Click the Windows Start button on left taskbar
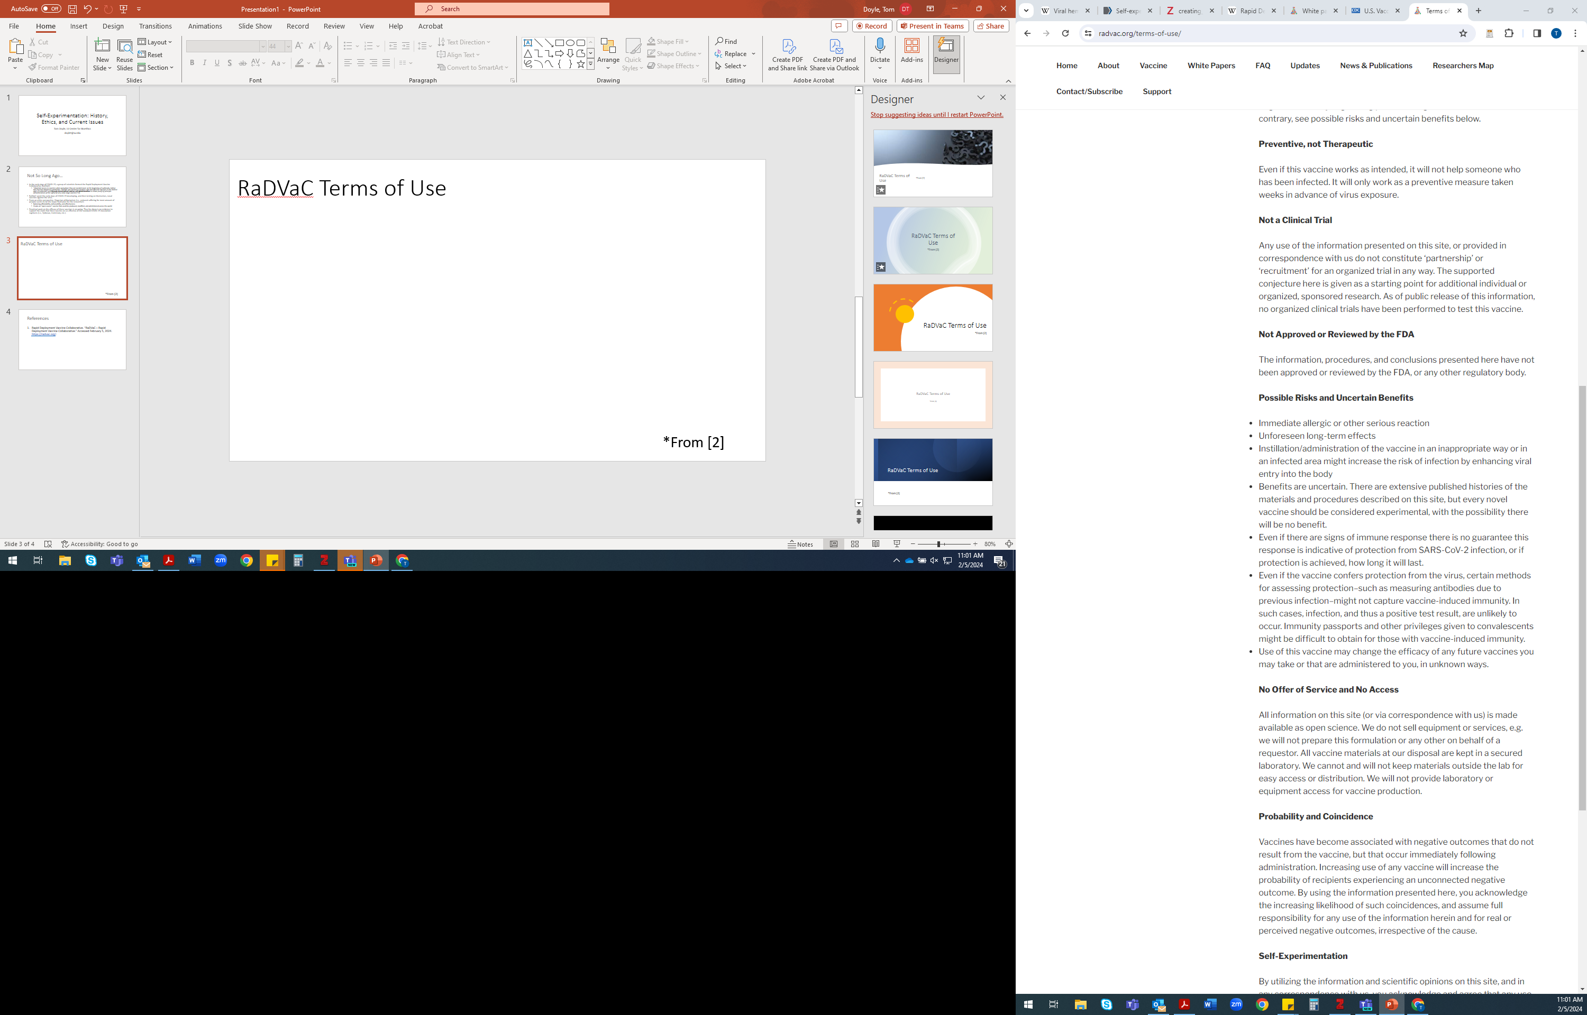This screenshot has width=1587, height=1015. click(x=13, y=560)
